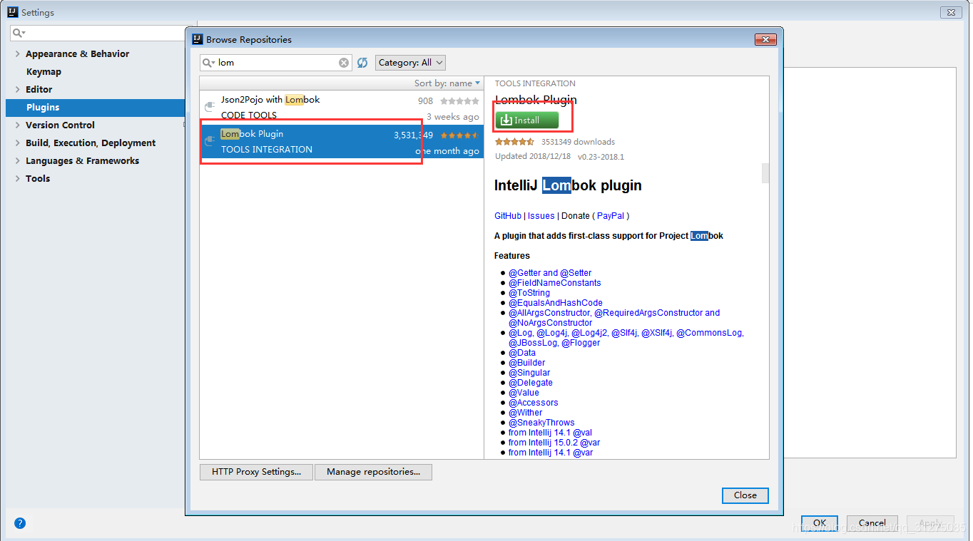Open the @EqualsAndHashCode link
The width and height of the screenshot is (973, 541).
coord(556,303)
